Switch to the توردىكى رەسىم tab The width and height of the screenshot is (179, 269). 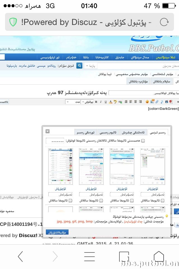pos(86,133)
